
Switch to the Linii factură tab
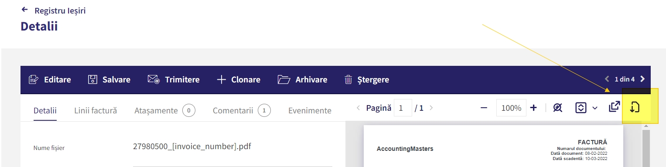(x=96, y=111)
